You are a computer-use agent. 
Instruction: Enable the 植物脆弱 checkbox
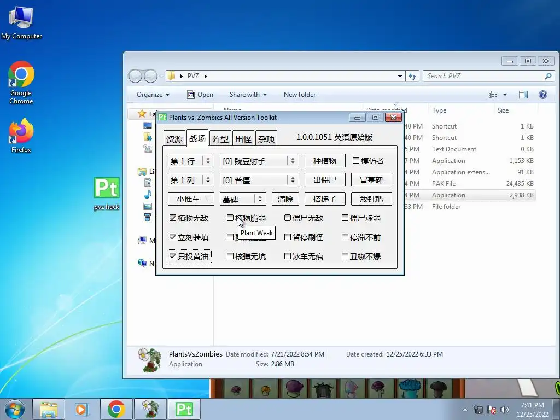230,218
